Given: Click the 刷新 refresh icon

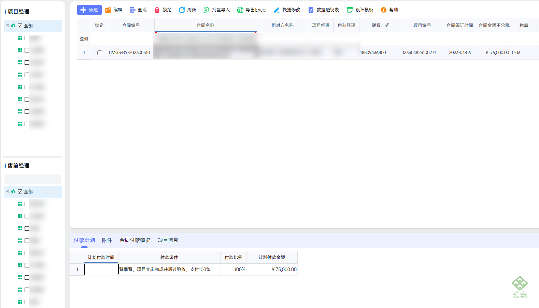Looking at the screenshot, I should click(182, 10).
